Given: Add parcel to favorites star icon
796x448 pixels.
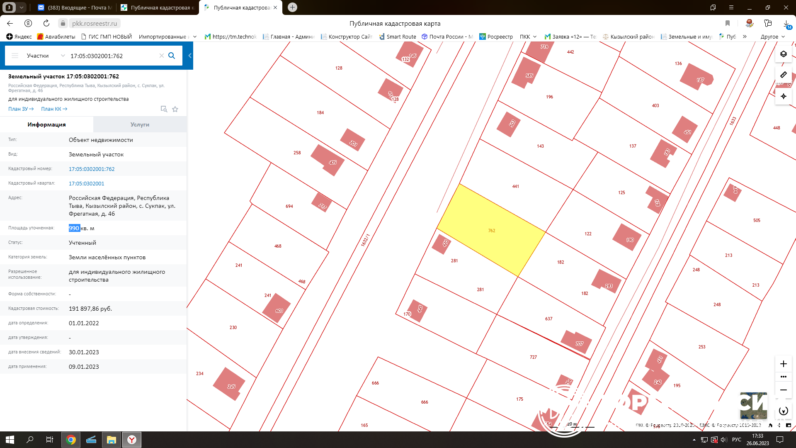Looking at the screenshot, I should 175,109.
